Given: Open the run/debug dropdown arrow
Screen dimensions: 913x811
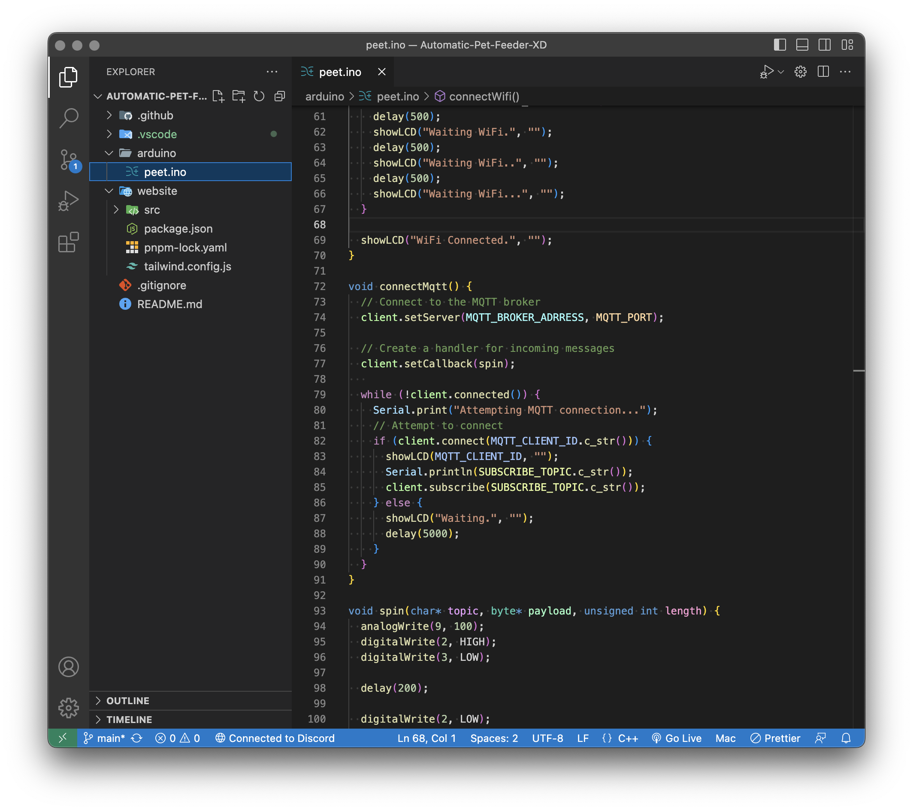Looking at the screenshot, I should (781, 72).
